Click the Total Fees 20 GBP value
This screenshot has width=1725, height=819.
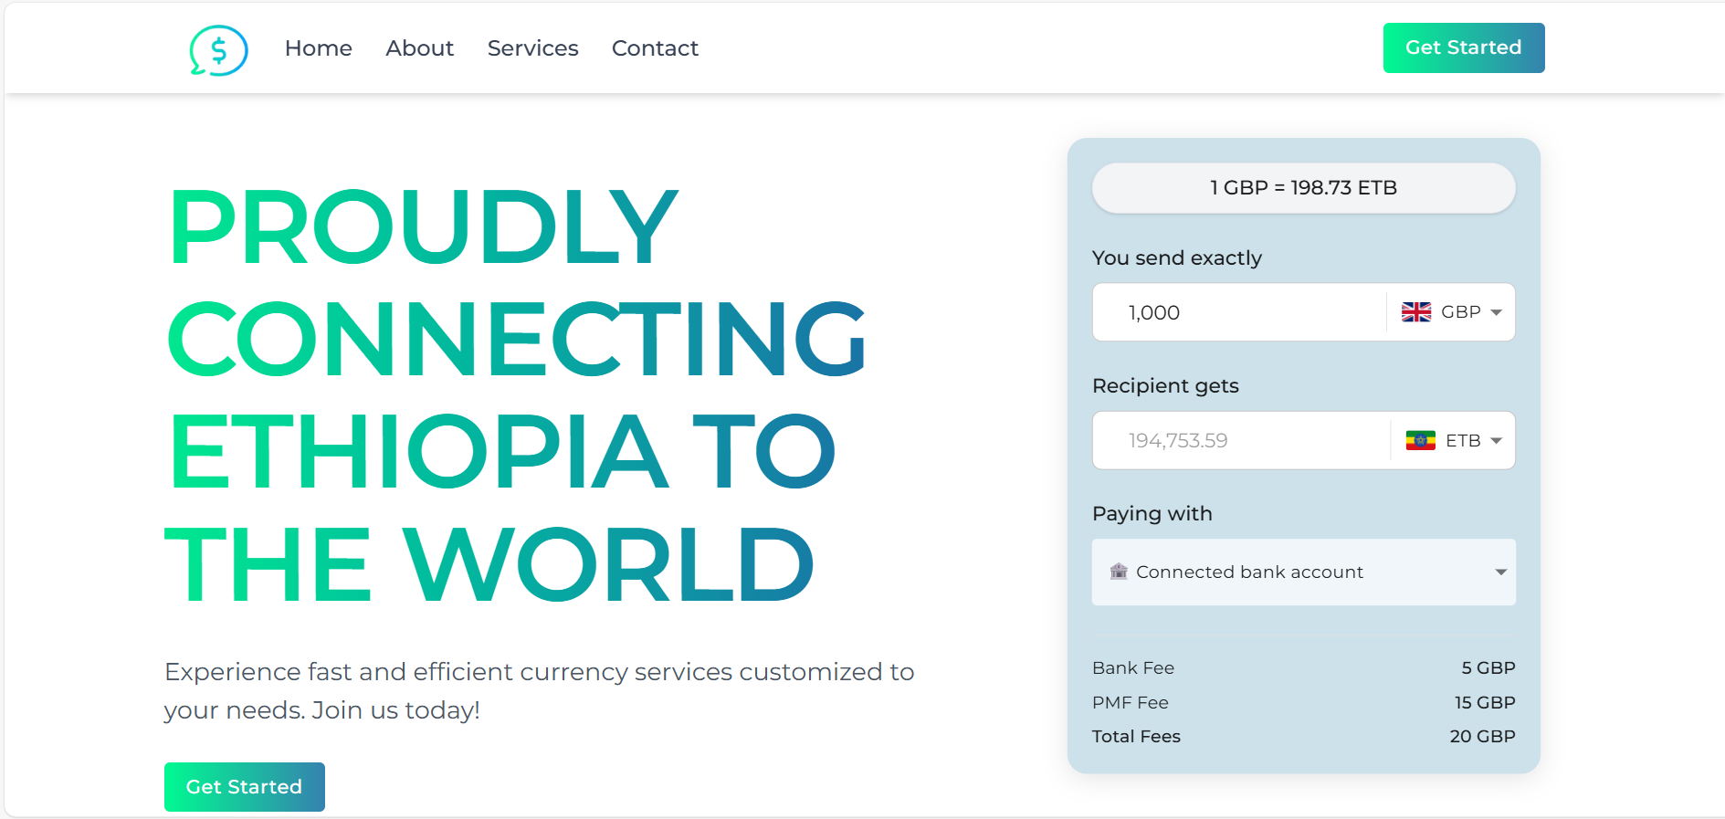(1482, 737)
